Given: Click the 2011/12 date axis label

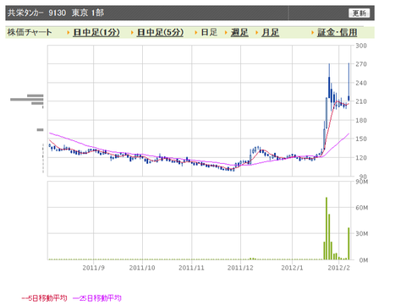Looking at the screenshot, I should point(240,268).
